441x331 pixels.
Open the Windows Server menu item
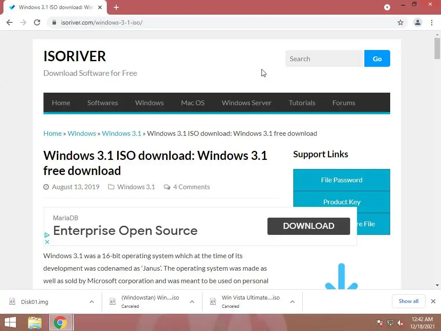(246, 103)
